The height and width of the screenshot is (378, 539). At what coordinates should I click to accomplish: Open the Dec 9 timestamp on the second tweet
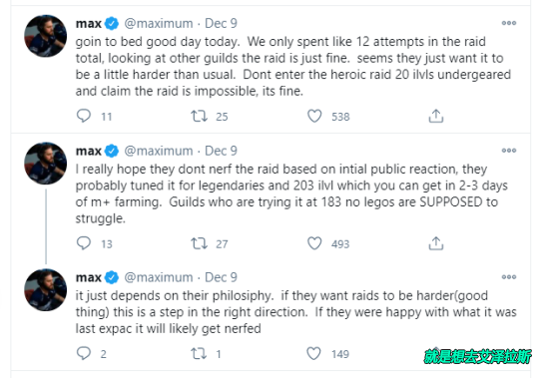(x=221, y=151)
